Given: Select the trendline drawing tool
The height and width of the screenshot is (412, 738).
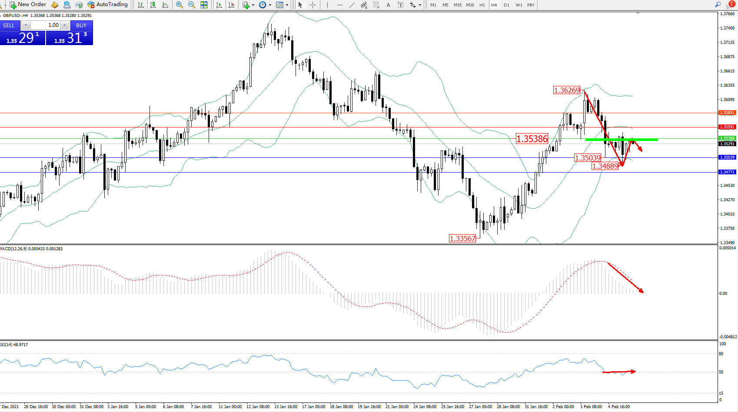Looking at the screenshot, I should tap(352, 5).
